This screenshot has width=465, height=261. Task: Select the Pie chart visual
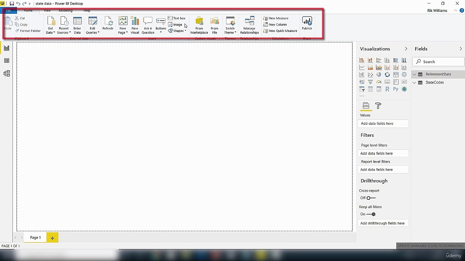pyautogui.click(x=379, y=75)
